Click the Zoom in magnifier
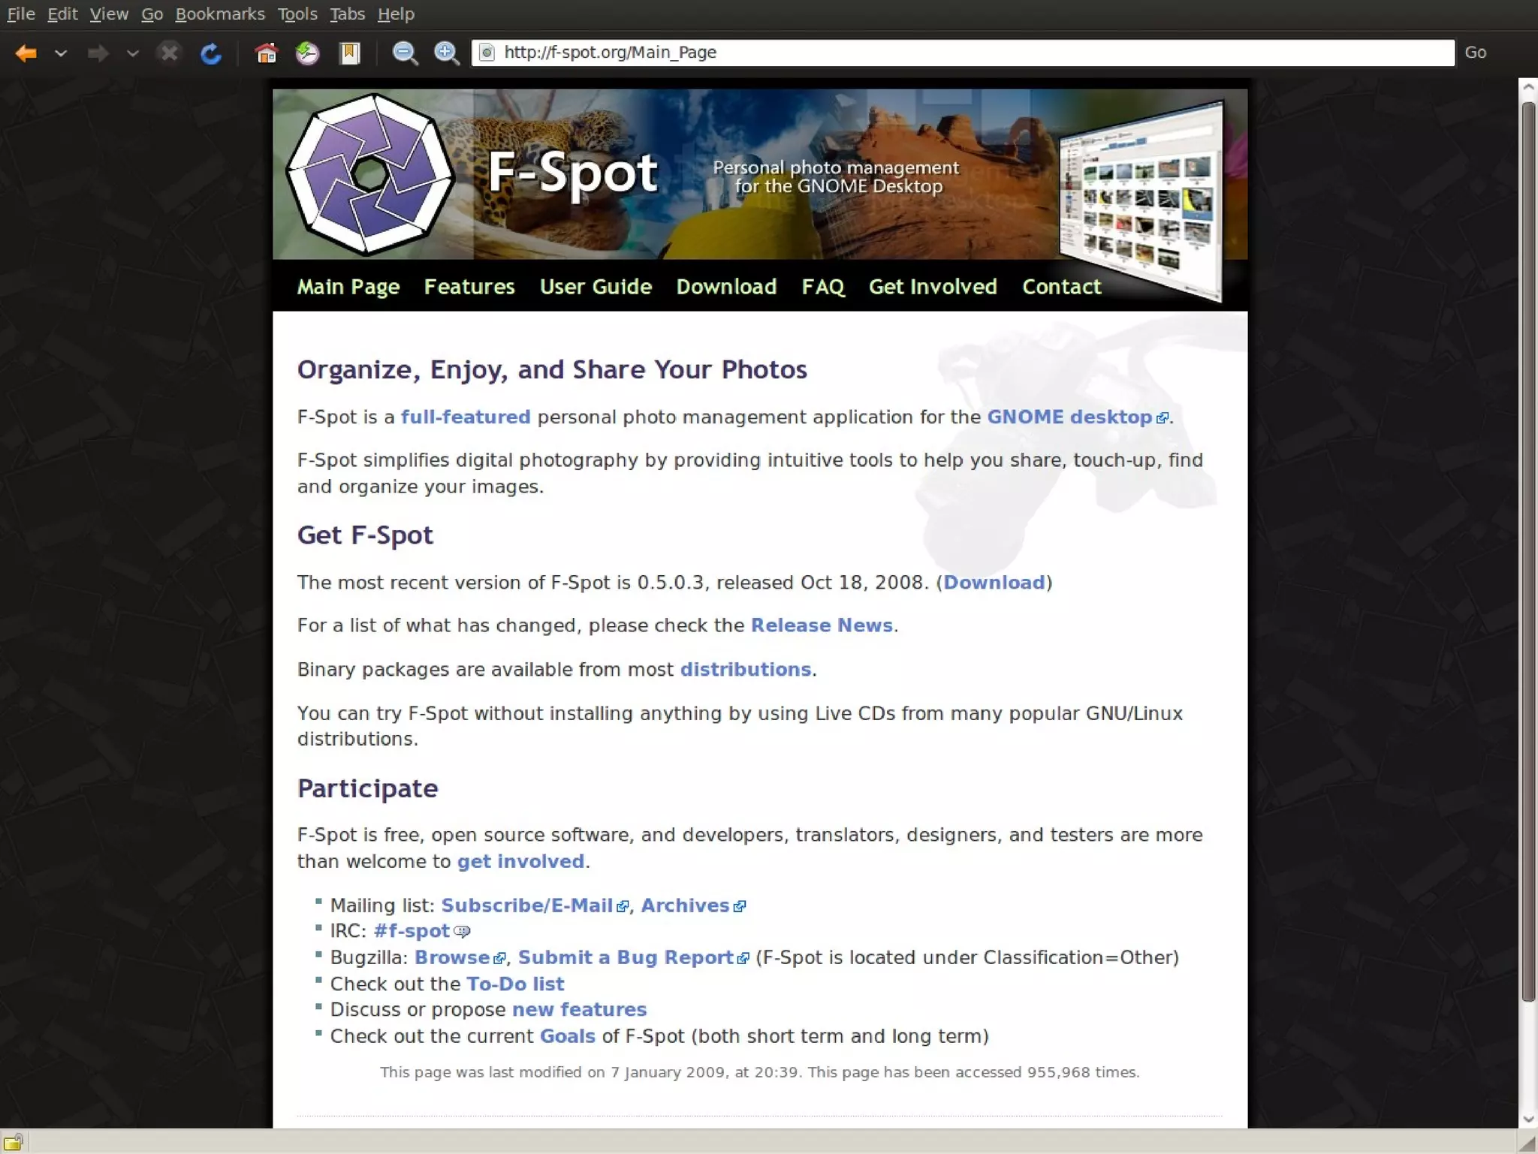Viewport: 1538px width, 1154px height. pos(447,53)
